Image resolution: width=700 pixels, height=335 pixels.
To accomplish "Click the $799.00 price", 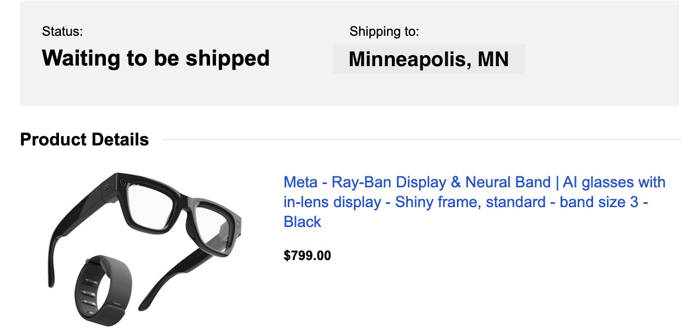I will point(307,256).
